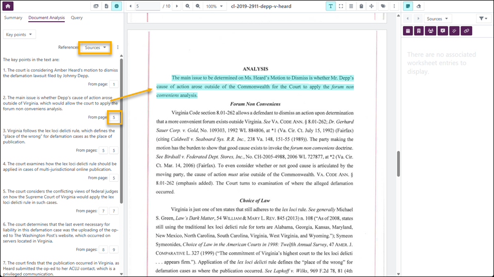Click up arrow of analysis panel scrollbar
The width and height of the screenshot is (494, 277).
(121, 56)
